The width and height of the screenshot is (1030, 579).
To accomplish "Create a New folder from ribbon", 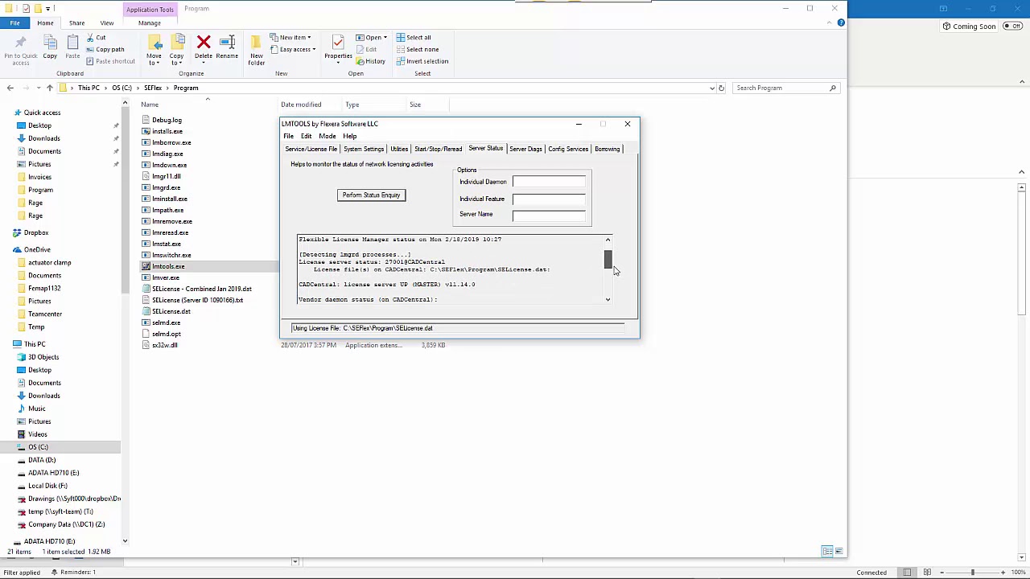I will 257,50.
